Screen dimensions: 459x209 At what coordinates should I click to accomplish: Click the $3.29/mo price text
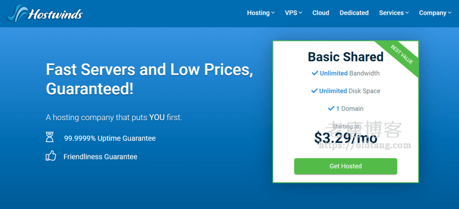coord(346,138)
